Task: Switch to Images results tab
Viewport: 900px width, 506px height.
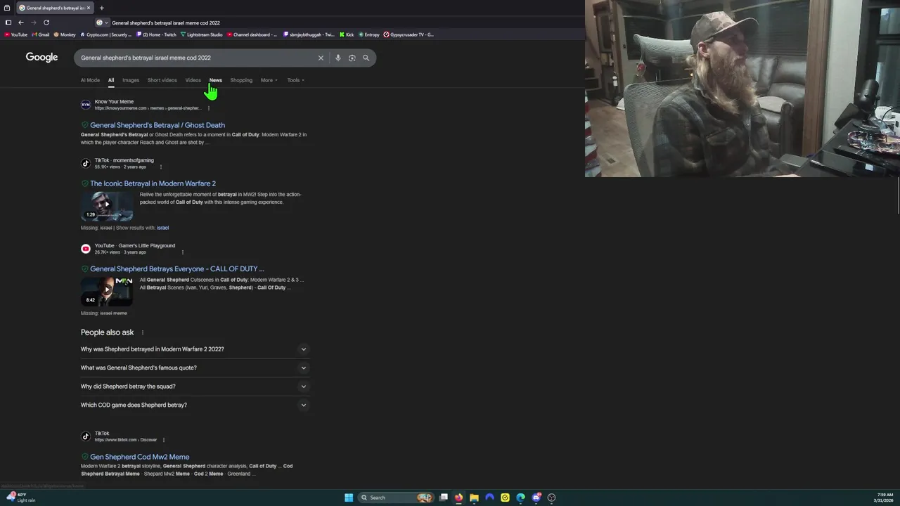Action: coord(131,80)
